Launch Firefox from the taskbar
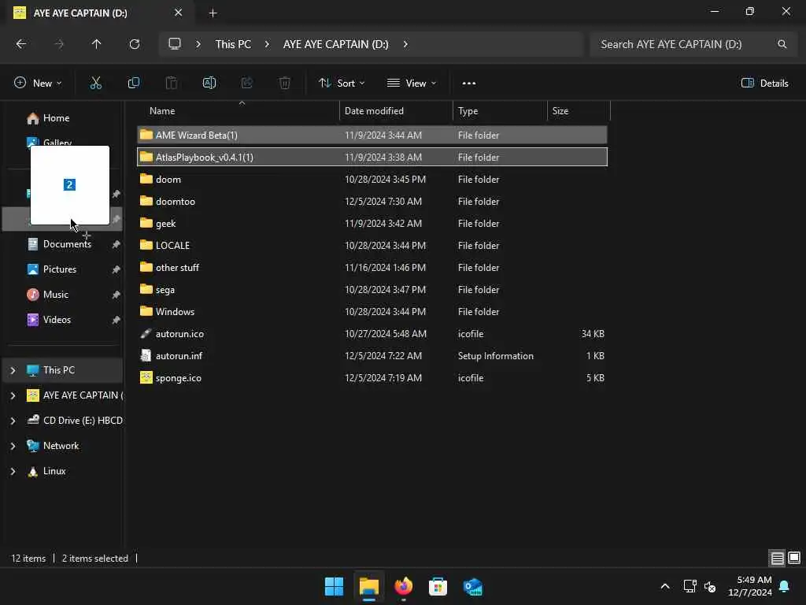Screen dimensions: 806x605 click(x=404, y=586)
